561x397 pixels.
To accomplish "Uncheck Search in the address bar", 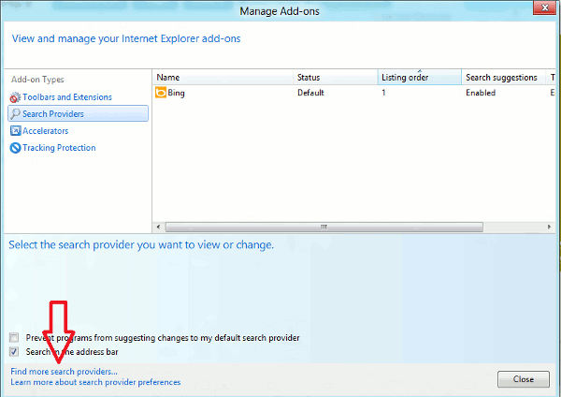I will (x=14, y=351).
